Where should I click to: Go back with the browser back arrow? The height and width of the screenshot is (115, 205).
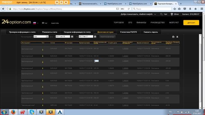coord(3,9)
